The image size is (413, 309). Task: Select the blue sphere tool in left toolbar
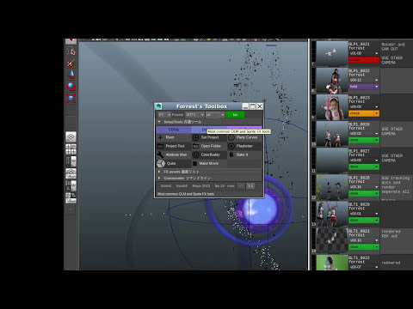(x=71, y=86)
